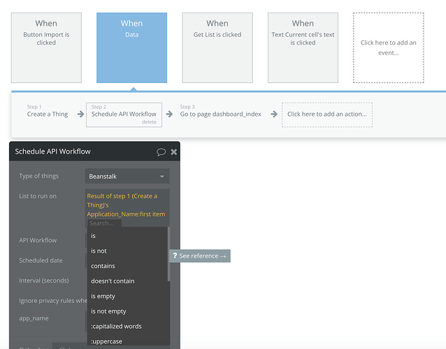
Task: Select the ':capitalized words' modifier
Action: click(127, 326)
